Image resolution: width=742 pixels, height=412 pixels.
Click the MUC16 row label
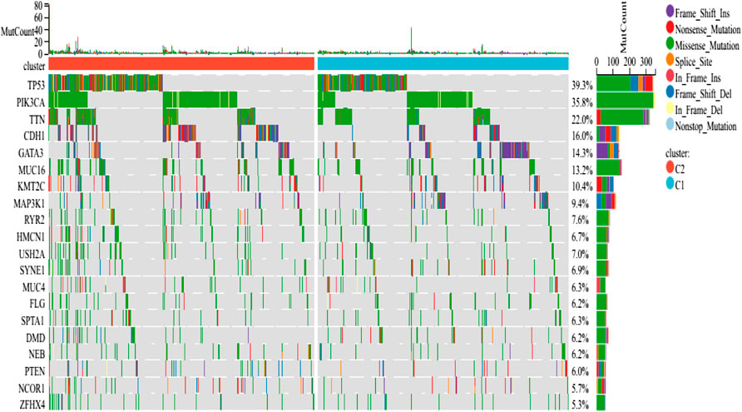tap(32, 170)
